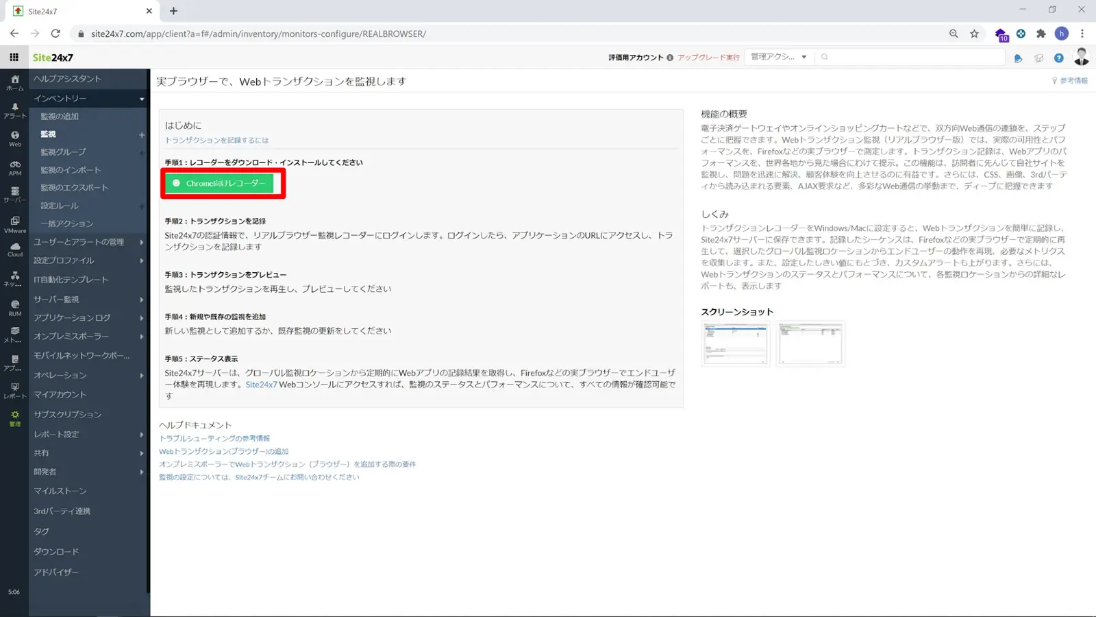Collapse the インベントリー section
The height and width of the screenshot is (617, 1096).
(142, 99)
